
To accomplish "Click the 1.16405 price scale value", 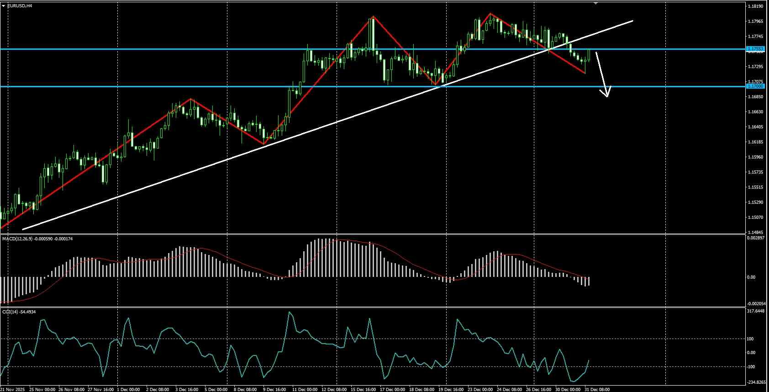I will (x=756, y=127).
